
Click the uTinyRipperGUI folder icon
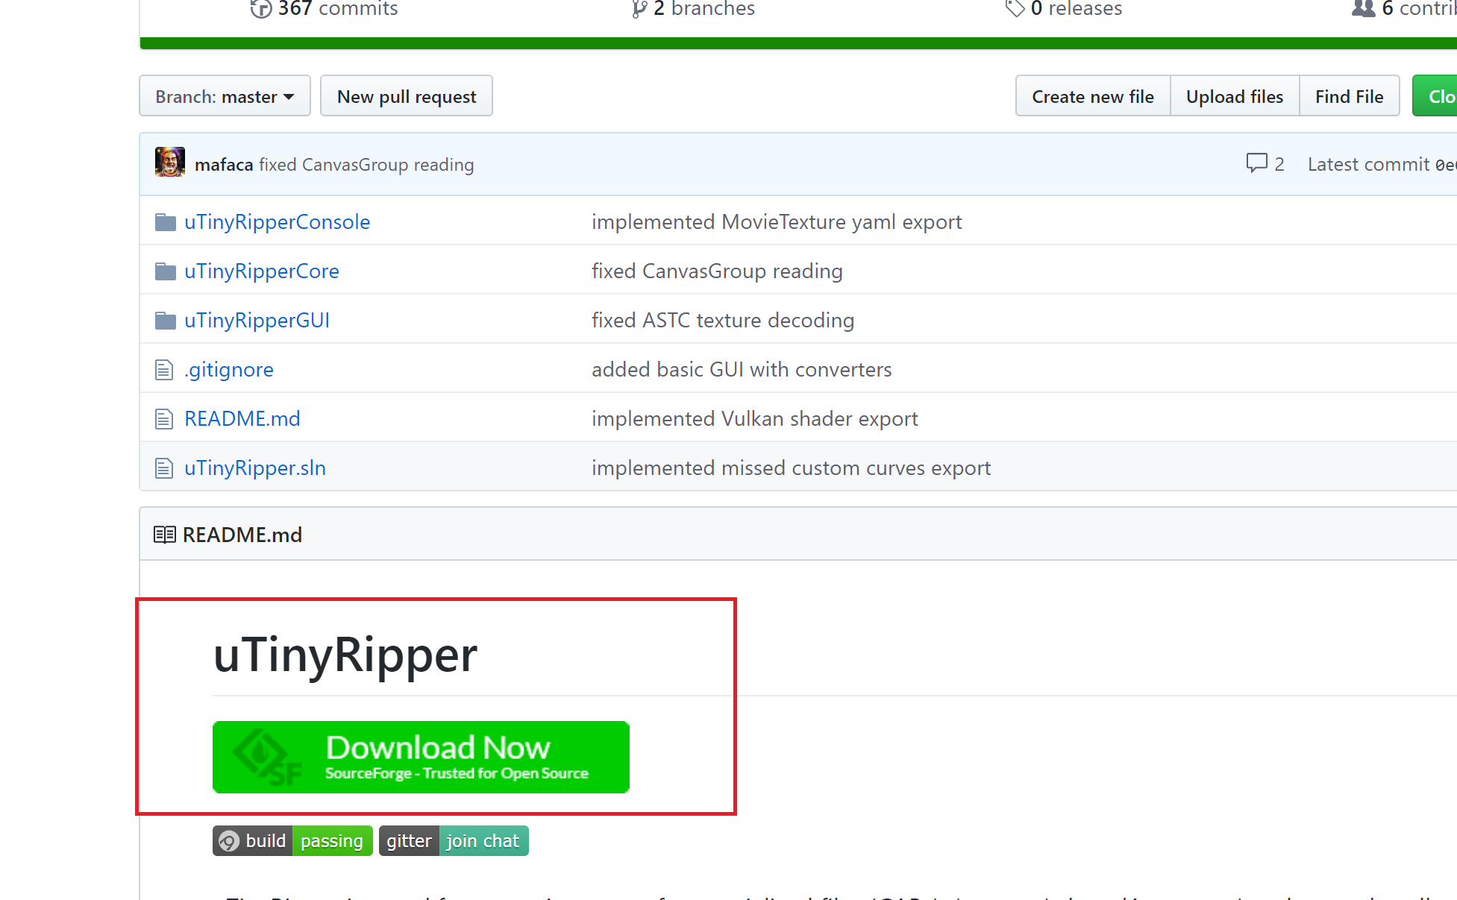165,321
